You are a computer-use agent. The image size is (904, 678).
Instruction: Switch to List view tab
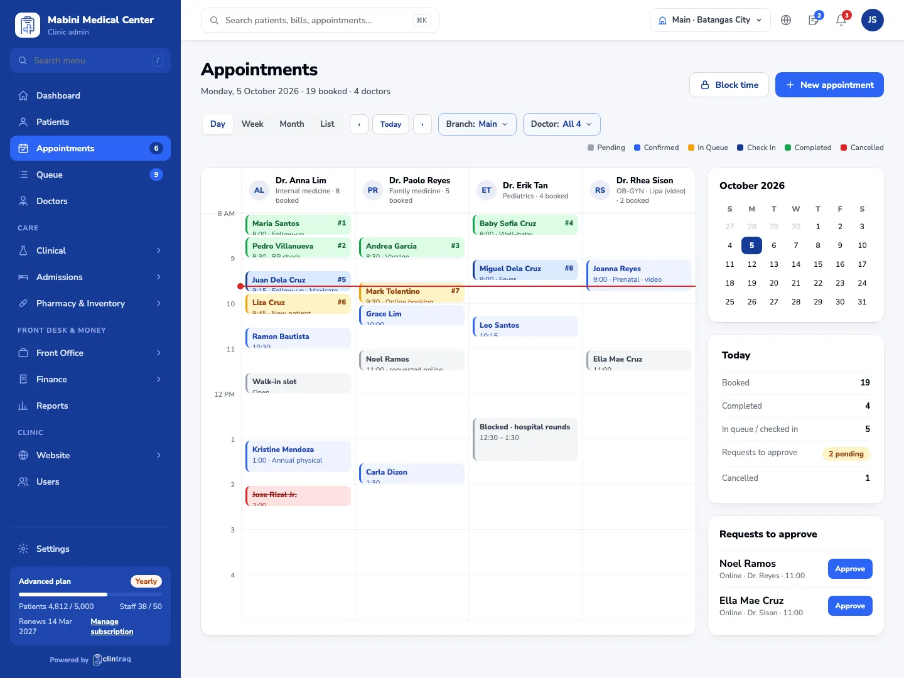[327, 124]
